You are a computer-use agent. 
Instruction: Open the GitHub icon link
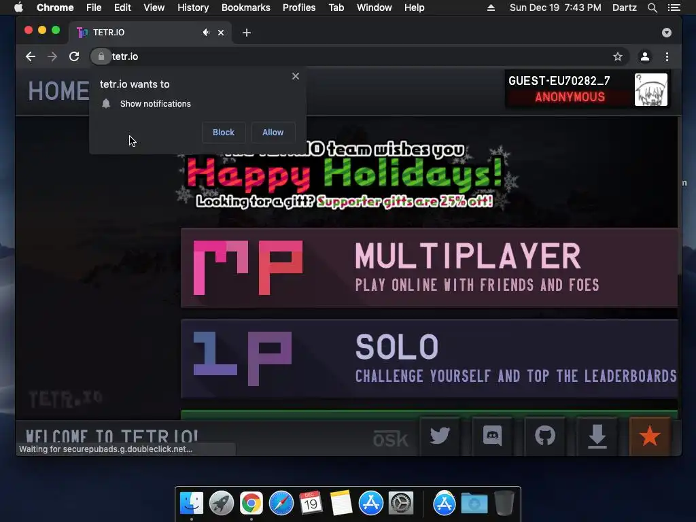pos(544,436)
